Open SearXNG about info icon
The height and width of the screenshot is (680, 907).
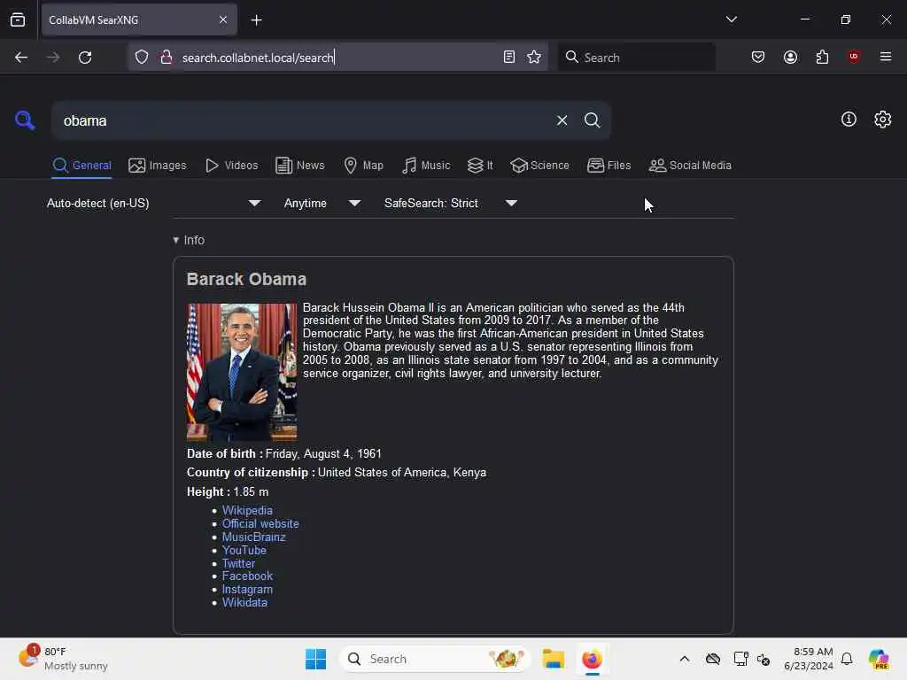click(849, 120)
